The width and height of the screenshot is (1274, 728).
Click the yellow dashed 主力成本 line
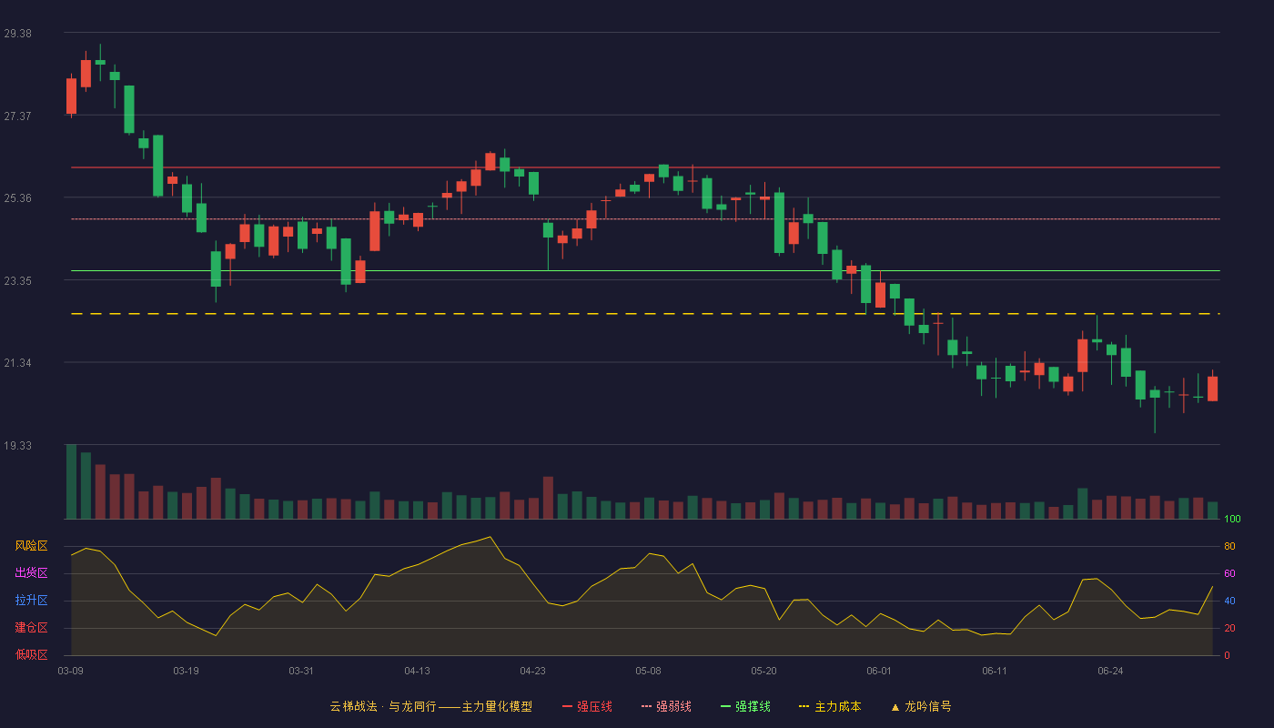coord(645,314)
